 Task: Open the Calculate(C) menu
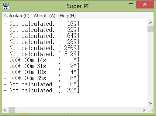point(17,16)
